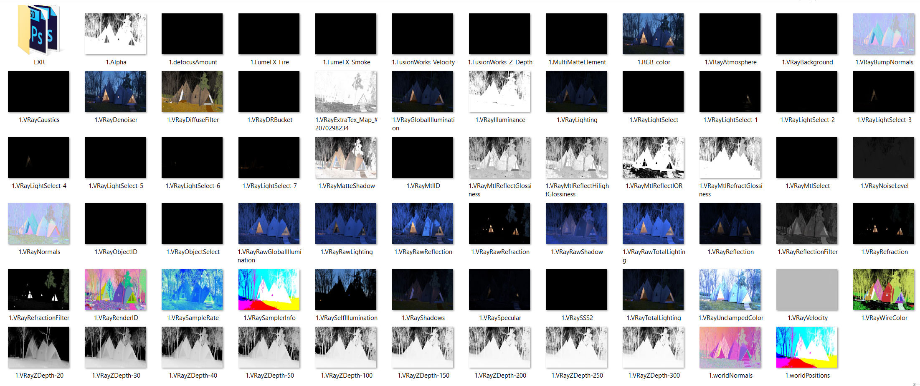
Task: Select the 1.FumeFX_Smoke file thumbnail
Action: click(346, 34)
